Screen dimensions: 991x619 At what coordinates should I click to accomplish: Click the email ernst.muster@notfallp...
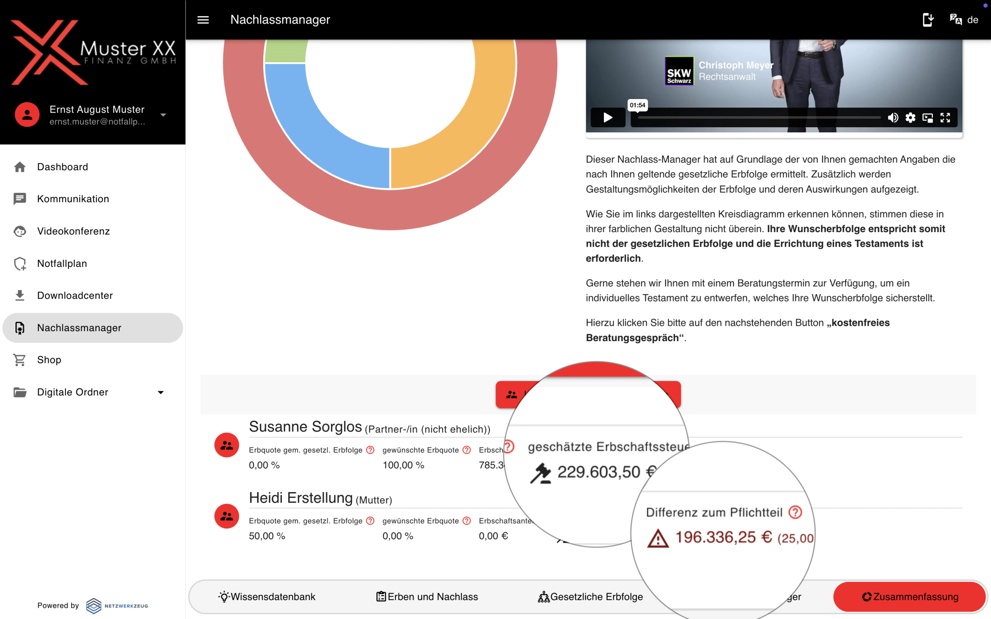pos(97,121)
